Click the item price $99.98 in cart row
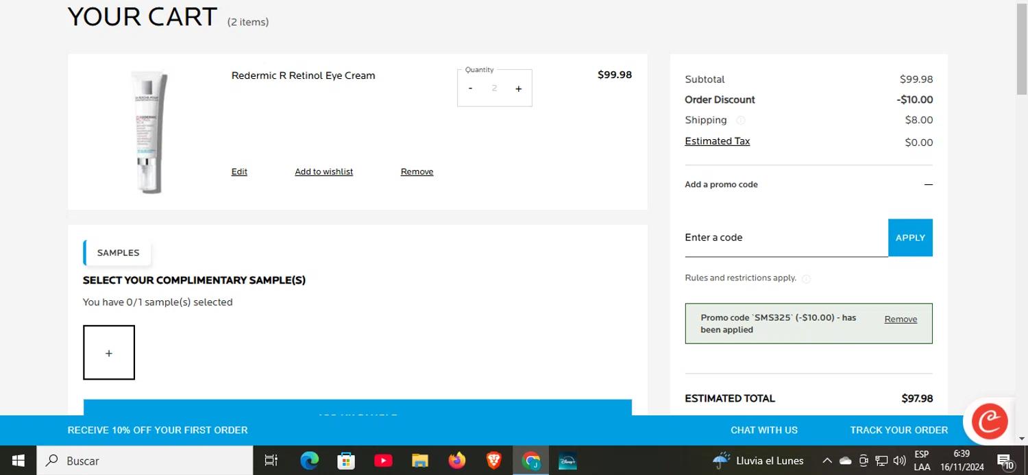This screenshot has height=475, width=1028. pos(615,75)
